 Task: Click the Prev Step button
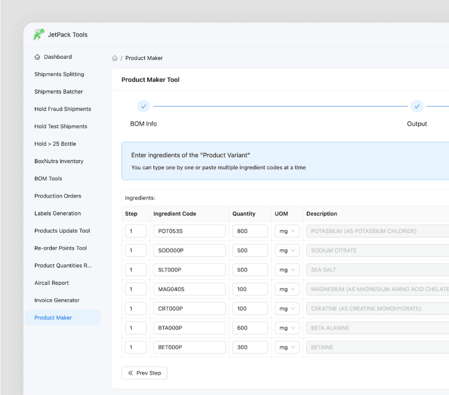tap(144, 373)
